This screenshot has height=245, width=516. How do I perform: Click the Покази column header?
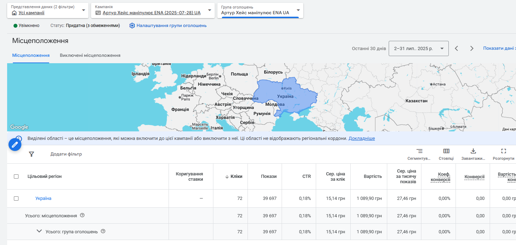point(269,176)
